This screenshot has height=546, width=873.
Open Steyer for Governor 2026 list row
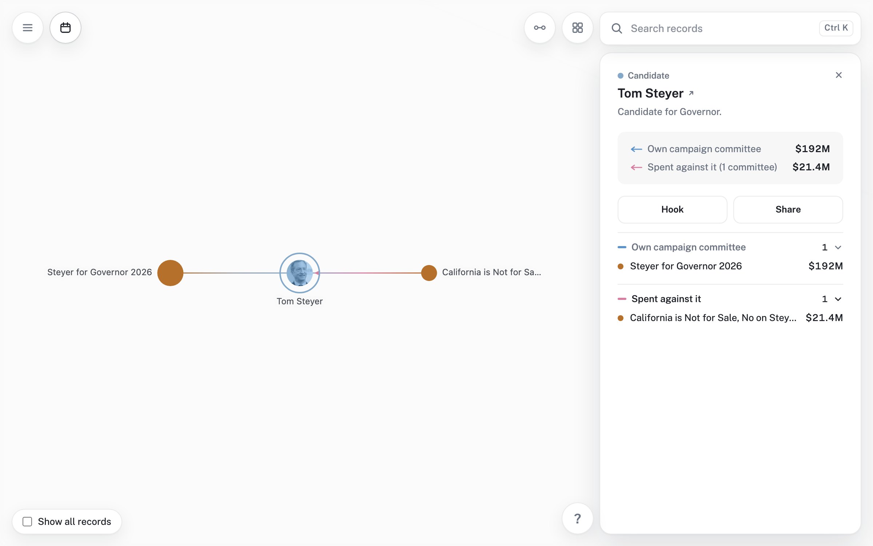[730, 266]
